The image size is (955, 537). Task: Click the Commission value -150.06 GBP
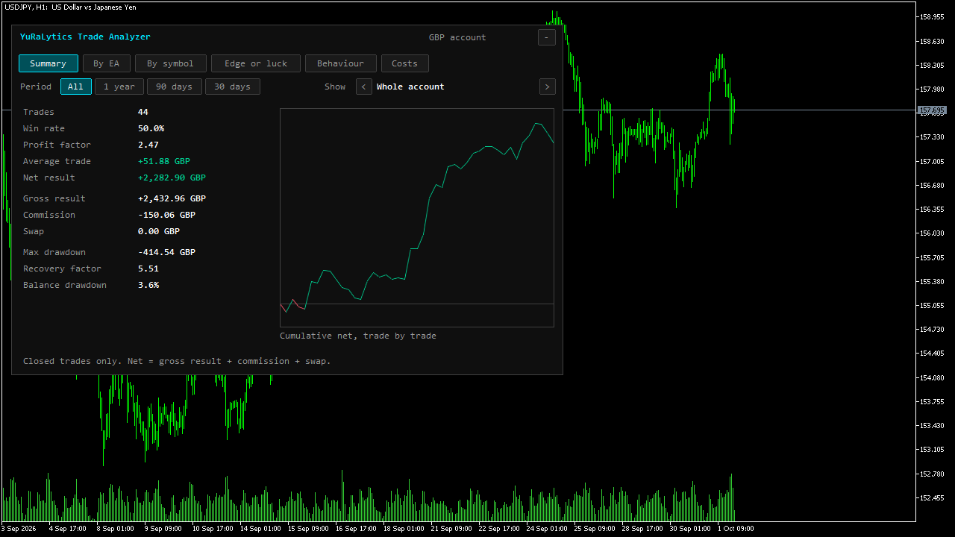tap(166, 215)
